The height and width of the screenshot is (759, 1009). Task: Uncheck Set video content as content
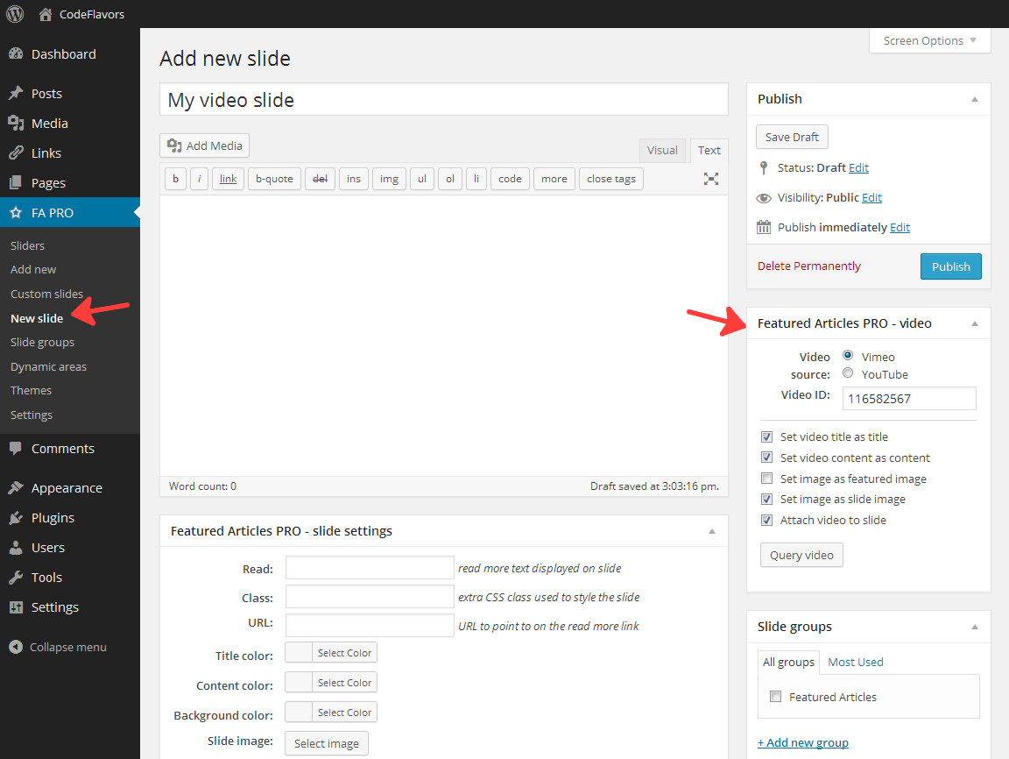pyautogui.click(x=766, y=458)
